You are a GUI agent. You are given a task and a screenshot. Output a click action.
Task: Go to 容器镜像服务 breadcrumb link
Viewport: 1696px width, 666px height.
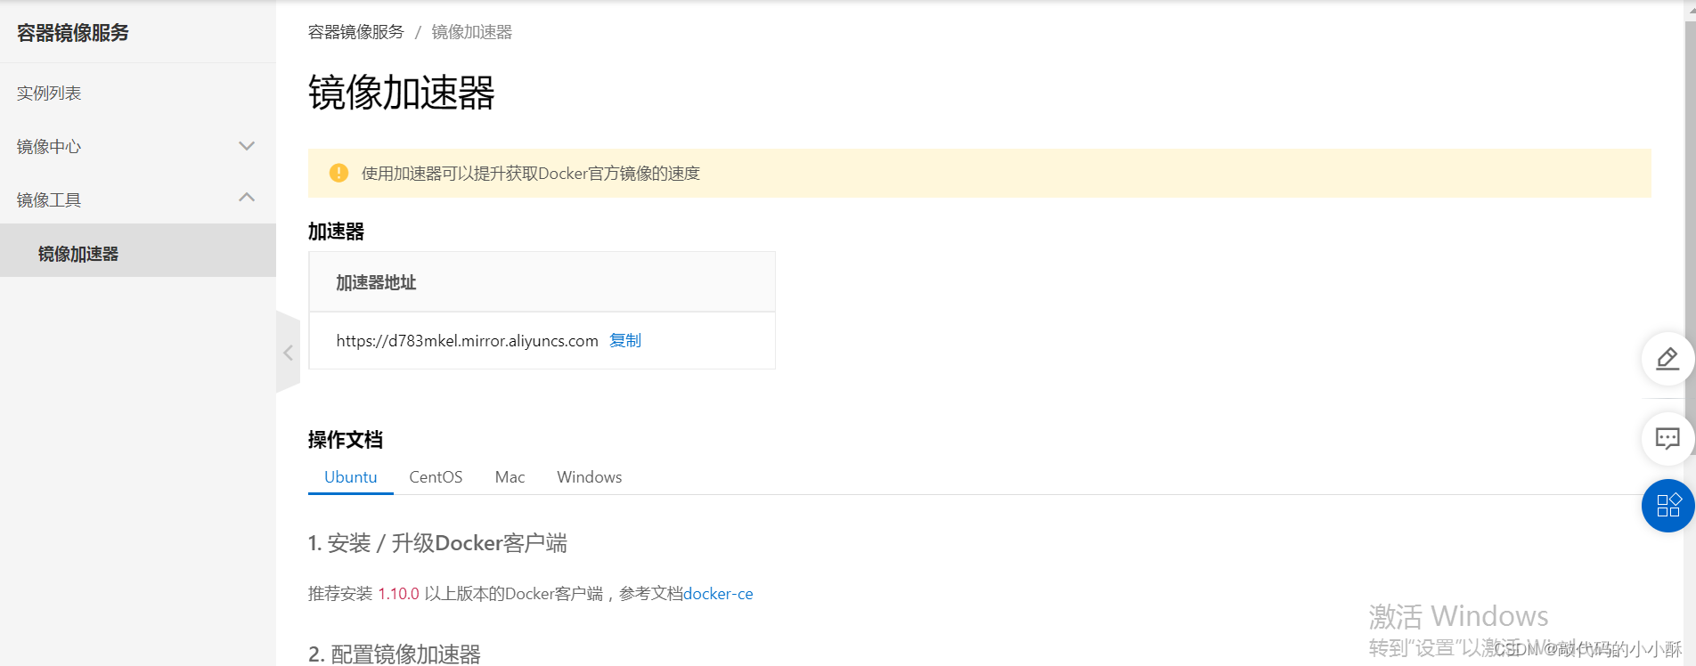click(355, 32)
